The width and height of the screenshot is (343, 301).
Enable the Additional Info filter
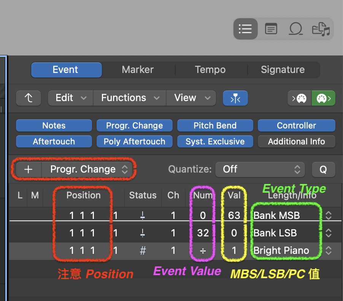[296, 142]
